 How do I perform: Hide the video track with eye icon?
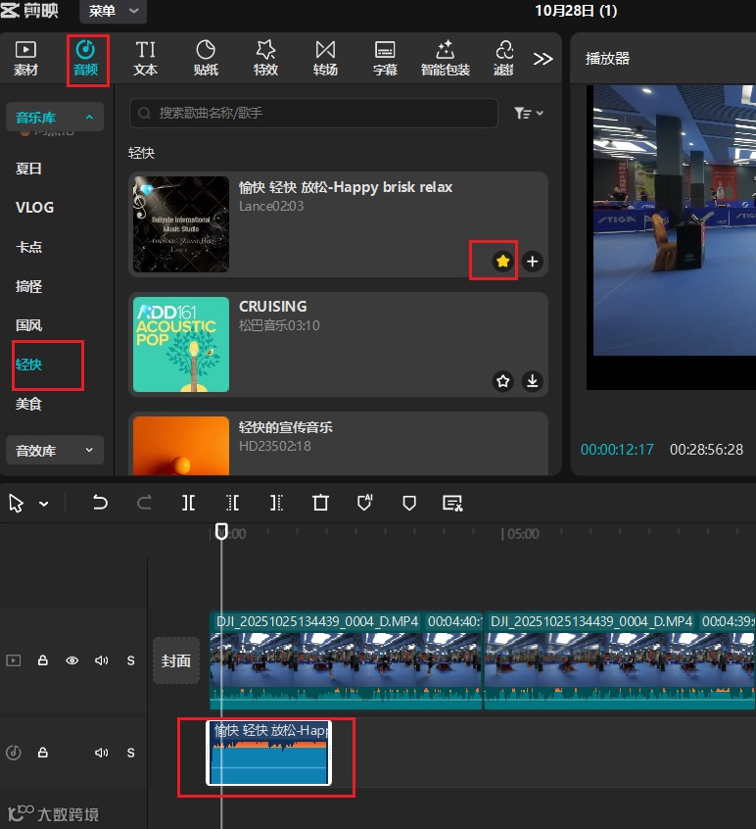[x=71, y=661]
